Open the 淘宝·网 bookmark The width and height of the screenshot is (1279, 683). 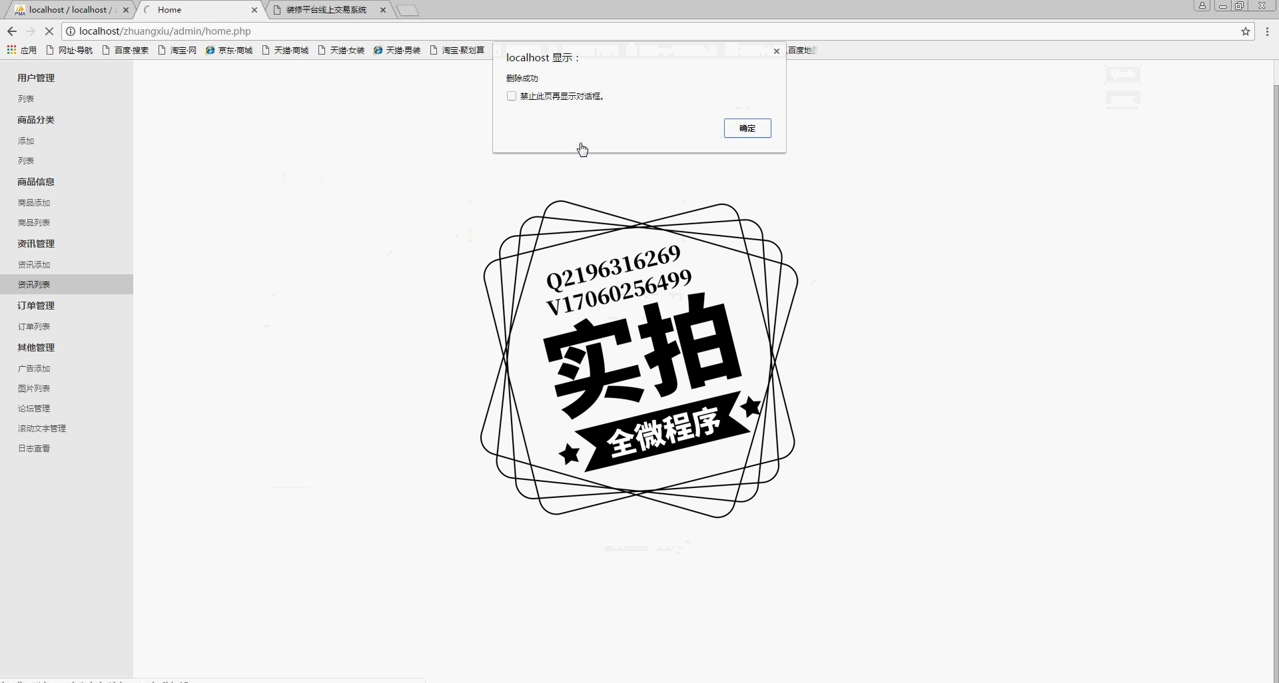pyautogui.click(x=177, y=50)
